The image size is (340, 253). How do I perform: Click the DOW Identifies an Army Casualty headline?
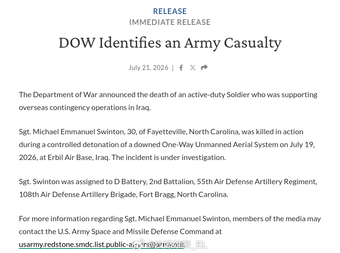(x=170, y=43)
